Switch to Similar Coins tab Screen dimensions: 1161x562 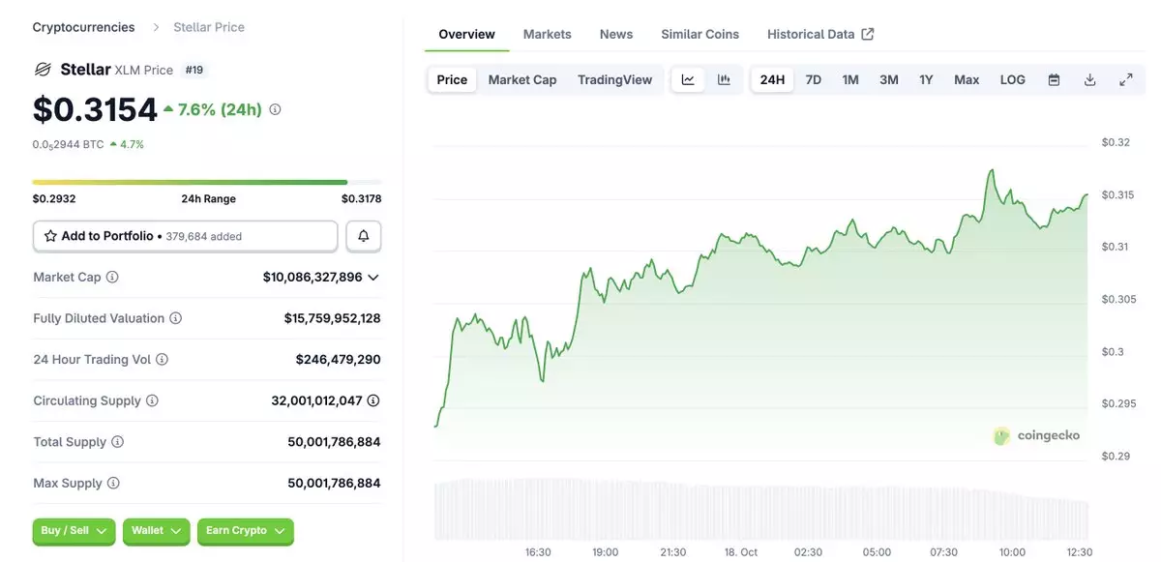point(700,34)
